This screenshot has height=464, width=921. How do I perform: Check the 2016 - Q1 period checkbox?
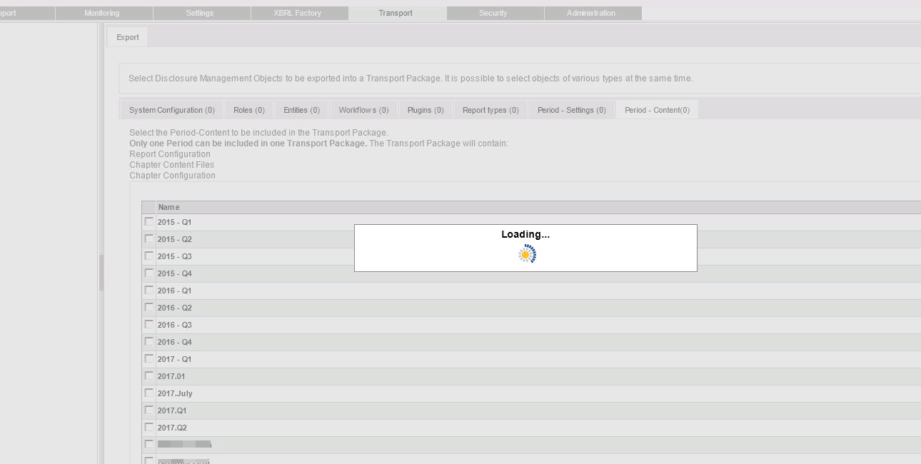pyautogui.click(x=149, y=290)
